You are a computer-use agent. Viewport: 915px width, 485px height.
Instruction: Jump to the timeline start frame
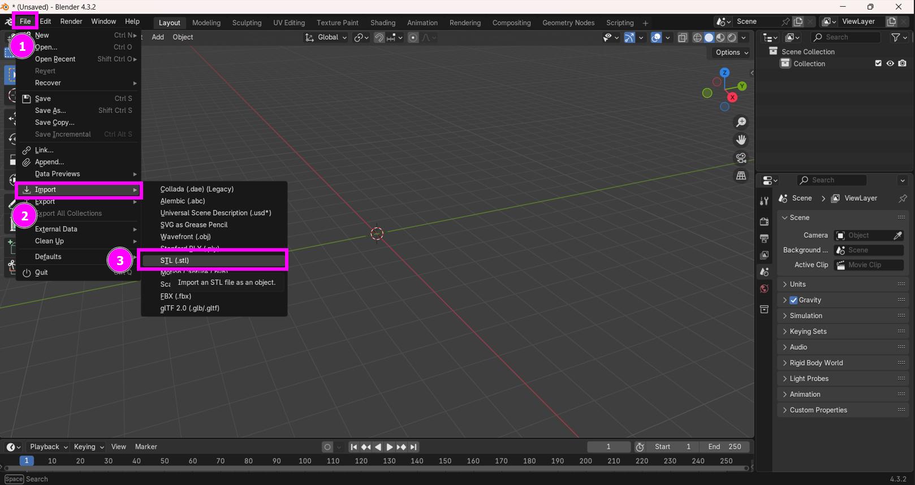pyautogui.click(x=354, y=447)
